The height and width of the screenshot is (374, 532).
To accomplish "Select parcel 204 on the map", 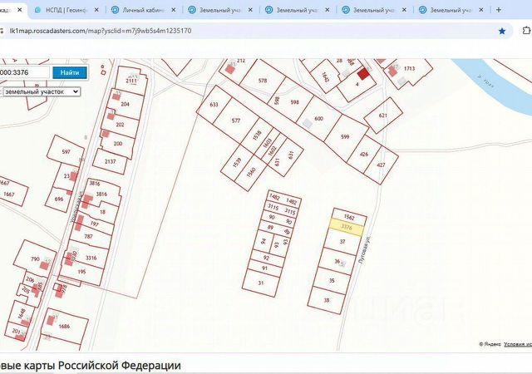I will tap(126, 104).
